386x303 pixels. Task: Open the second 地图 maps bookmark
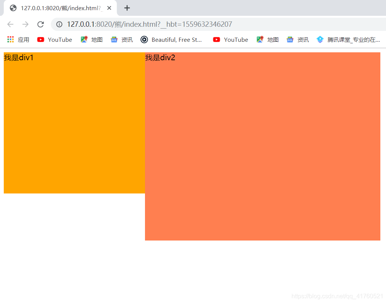268,40
